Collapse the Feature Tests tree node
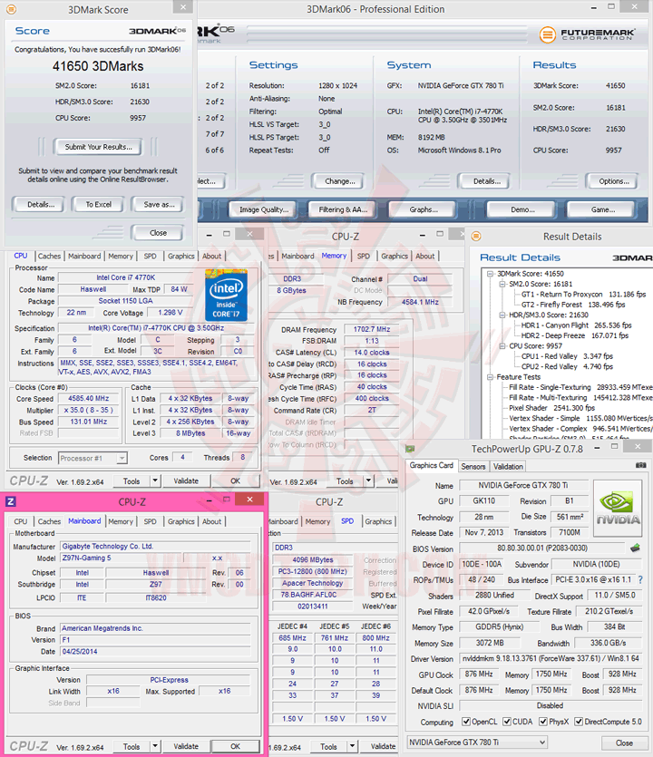 (490, 376)
